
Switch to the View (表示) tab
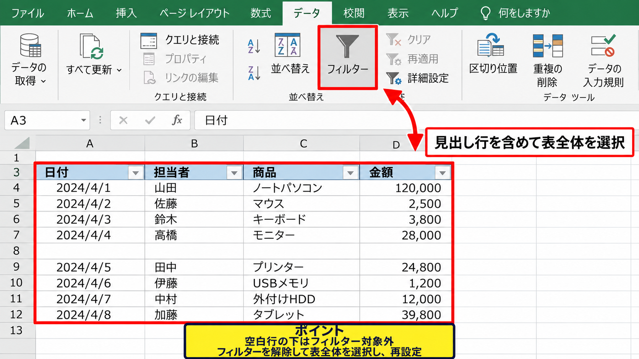click(398, 13)
